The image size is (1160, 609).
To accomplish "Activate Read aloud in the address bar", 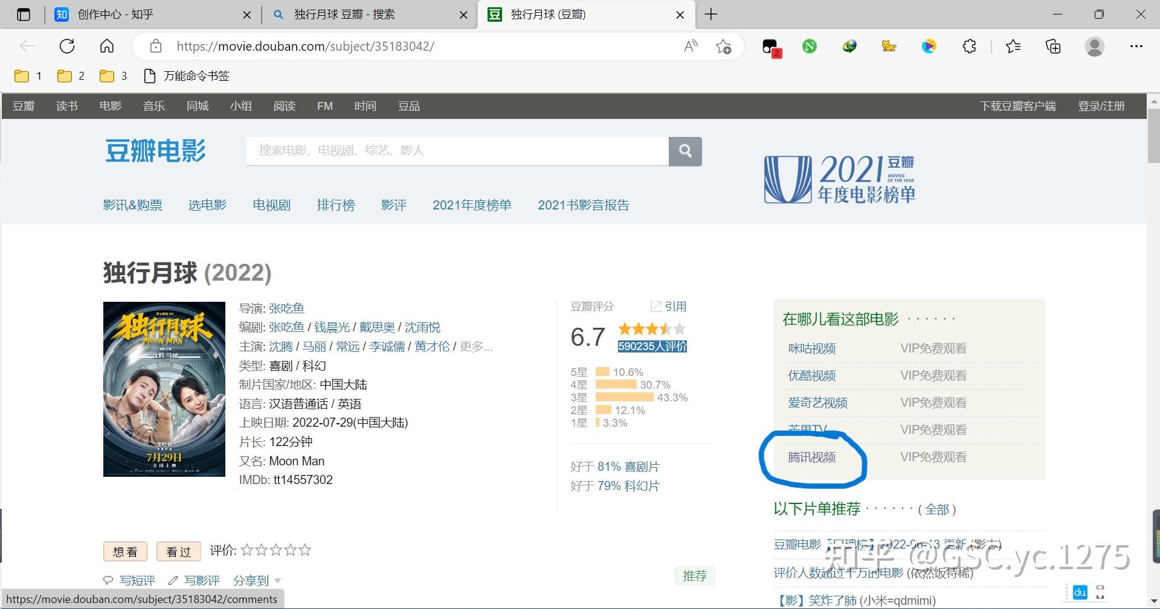I will (690, 46).
